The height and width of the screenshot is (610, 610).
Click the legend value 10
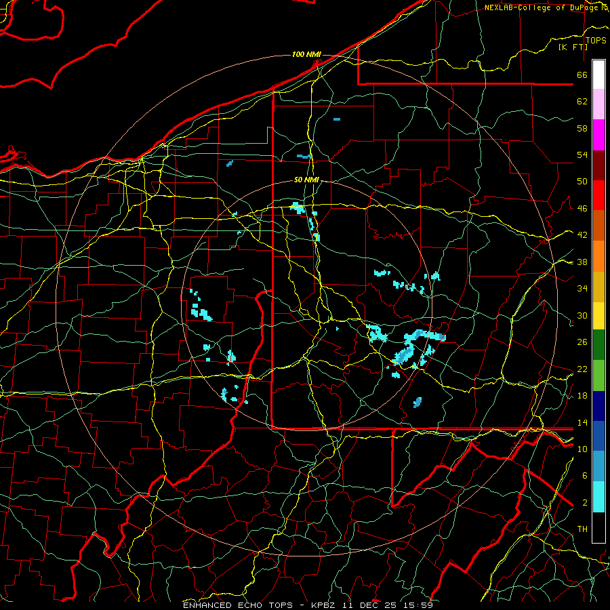pos(582,449)
